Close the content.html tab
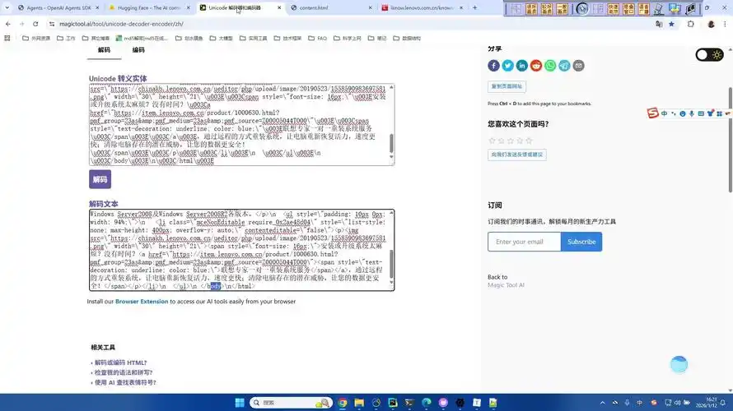The width and height of the screenshot is (733, 411). click(371, 8)
